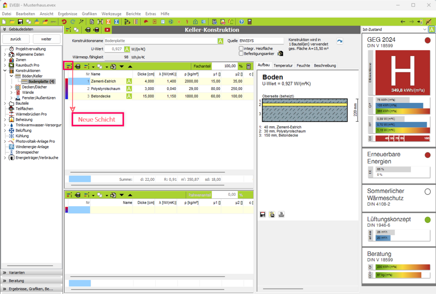Click the calculator icon next to Fachanteil
436x294 pixels.
click(x=248, y=67)
